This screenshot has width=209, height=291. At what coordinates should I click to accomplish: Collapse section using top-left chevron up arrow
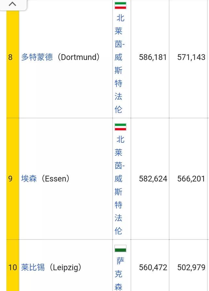tap(12, 4)
